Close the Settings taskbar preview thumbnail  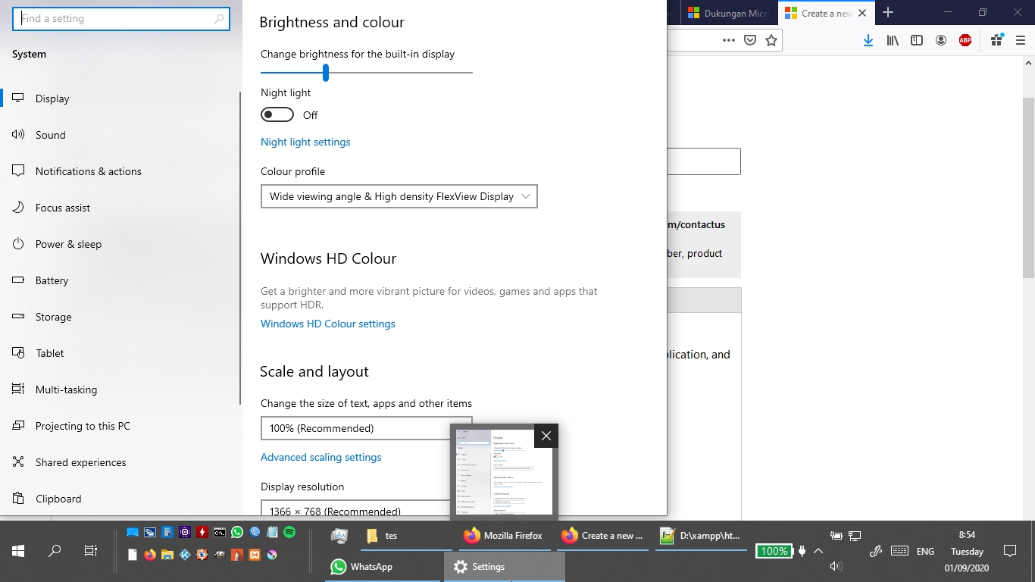click(x=546, y=436)
